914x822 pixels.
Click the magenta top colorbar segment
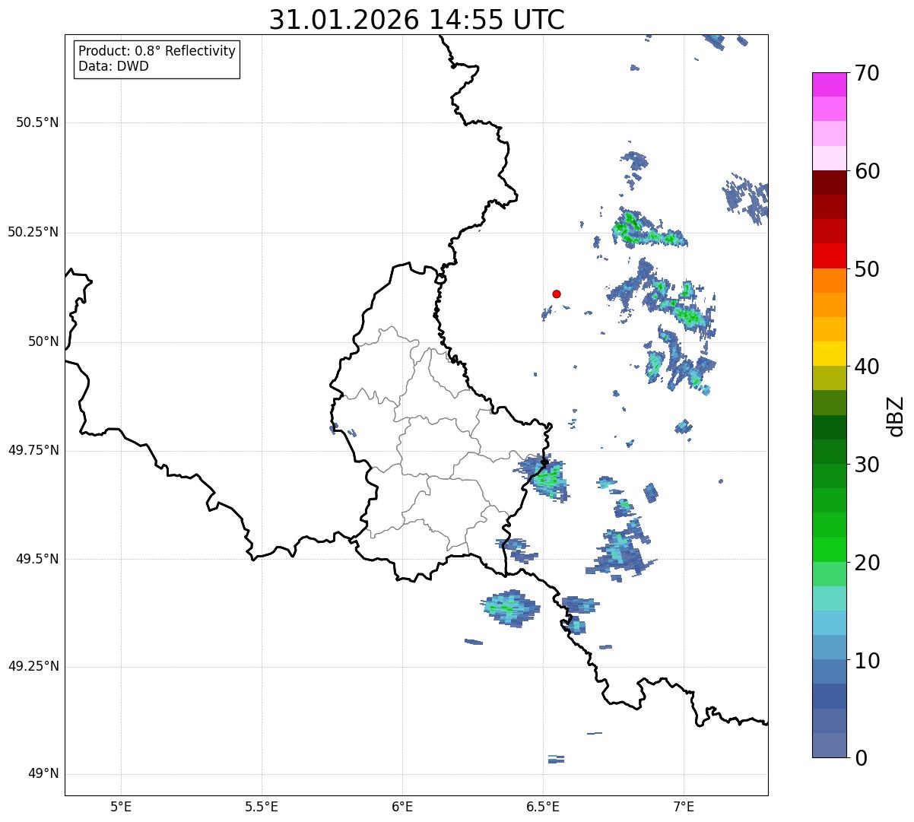[830, 84]
